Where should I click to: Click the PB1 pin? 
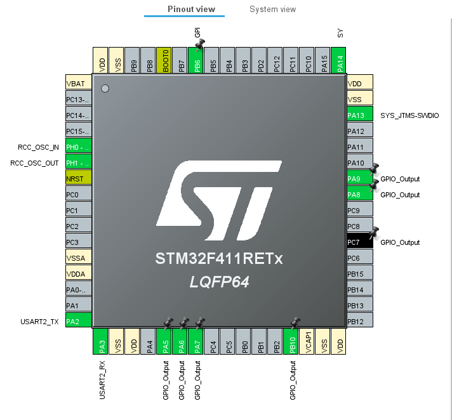click(x=259, y=341)
